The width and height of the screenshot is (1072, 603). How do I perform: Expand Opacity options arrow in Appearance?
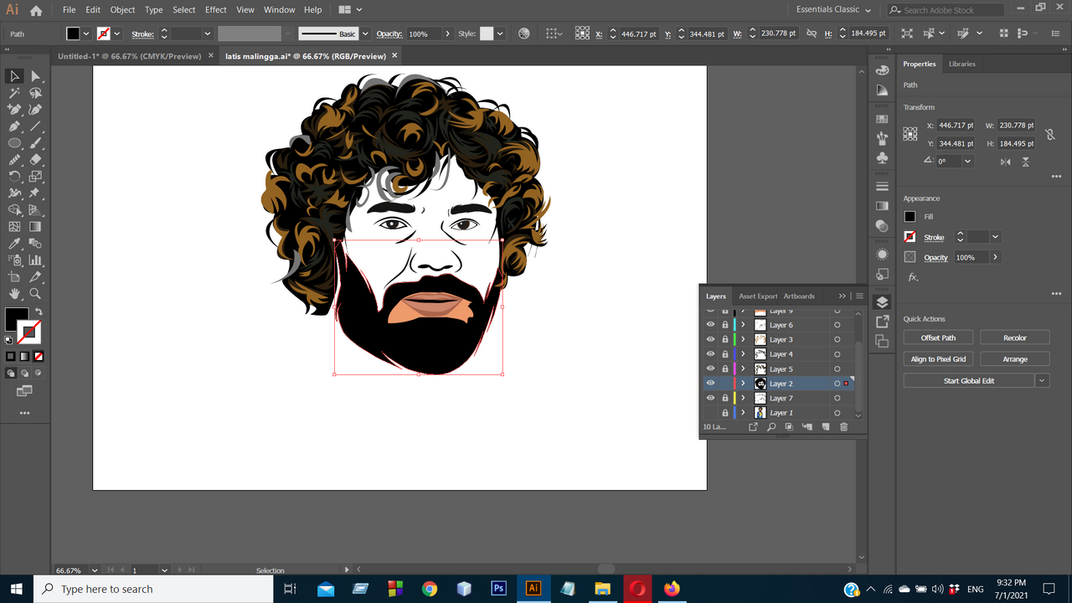[x=995, y=257]
